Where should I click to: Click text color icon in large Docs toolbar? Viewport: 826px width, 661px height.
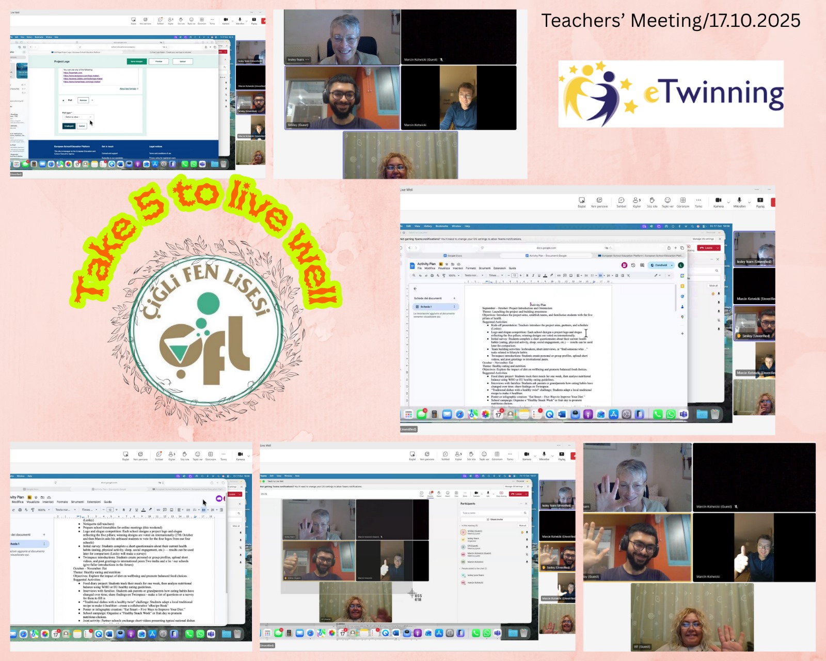545,275
